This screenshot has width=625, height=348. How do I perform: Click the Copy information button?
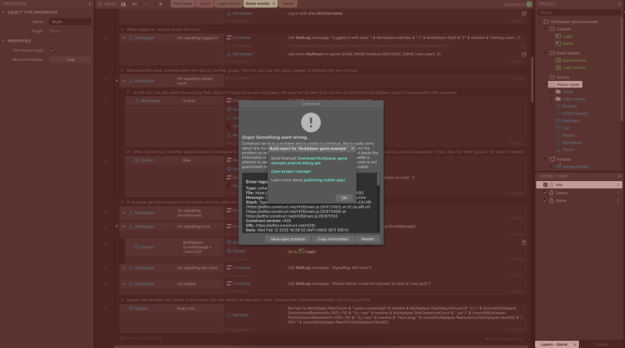tap(333, 240)
